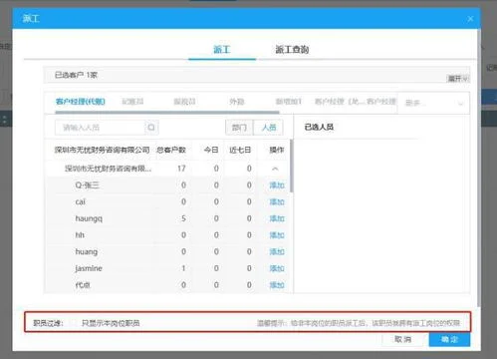Switch to the 派工 tab

click(222, 50)
